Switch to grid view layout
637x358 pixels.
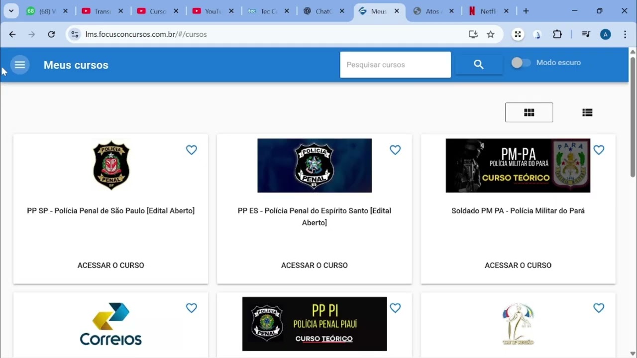point(529,112)
